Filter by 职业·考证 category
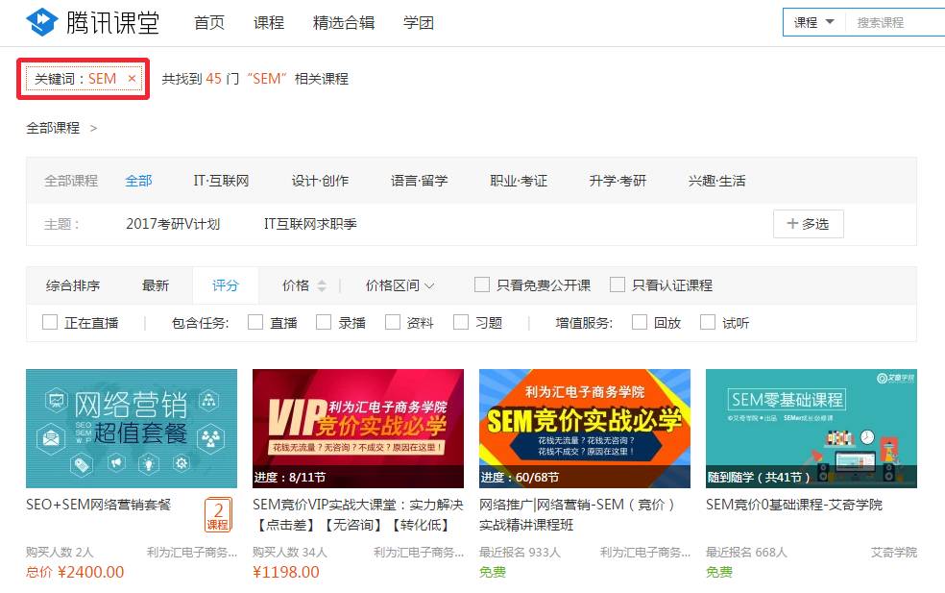945x593 pixels. [519, 181]
